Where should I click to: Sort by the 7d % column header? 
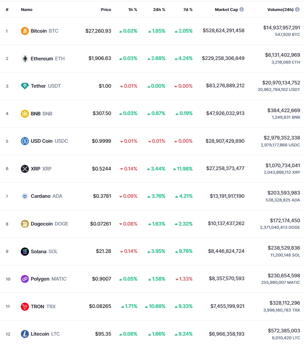coord(188,10)
